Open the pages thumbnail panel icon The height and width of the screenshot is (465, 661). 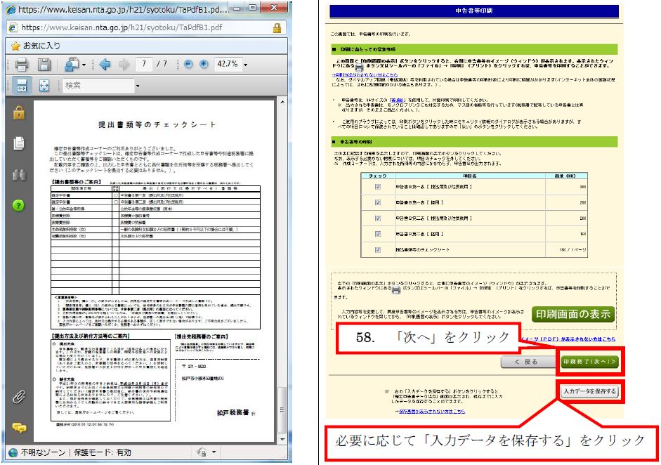click(x=19, y=143)
